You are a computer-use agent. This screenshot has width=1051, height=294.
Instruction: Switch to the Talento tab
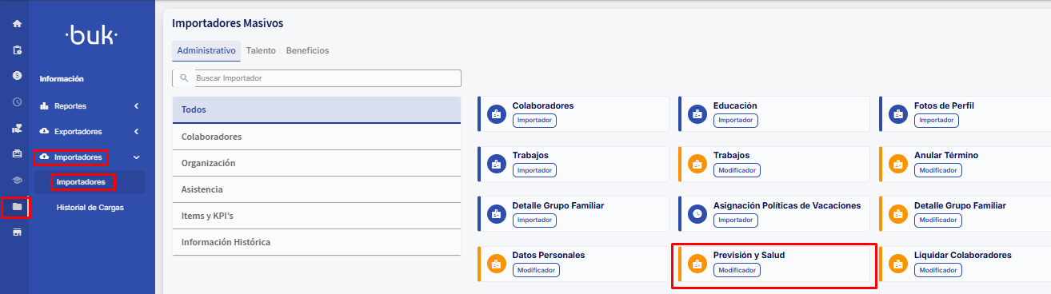261,50
